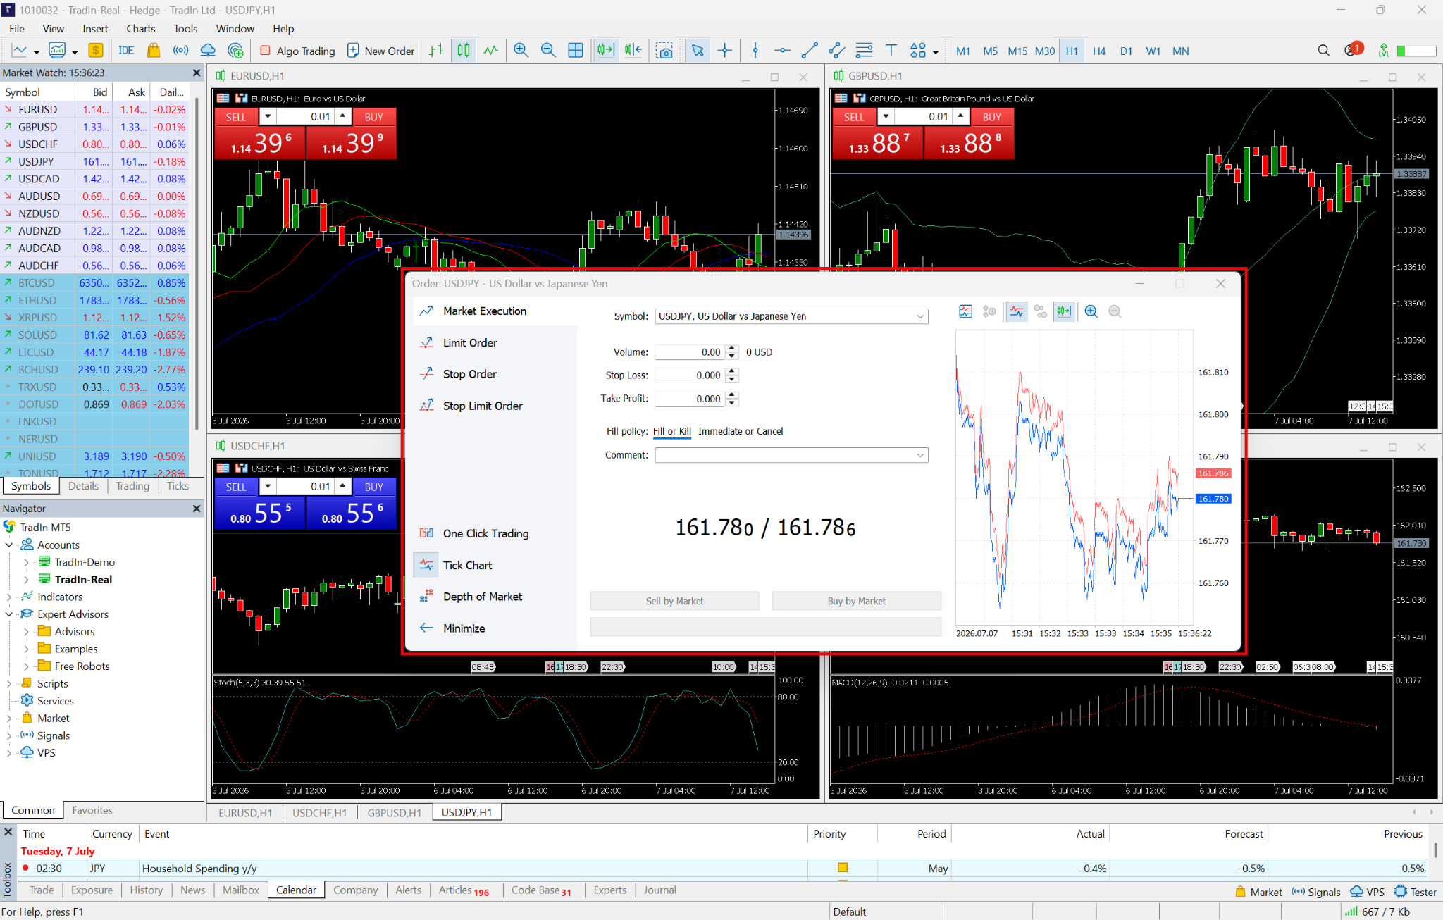Image resolution: width=1443 pixels, height=920 pixels.
Task: Click New Order in toolbar
Action: (x=380, y=51)
